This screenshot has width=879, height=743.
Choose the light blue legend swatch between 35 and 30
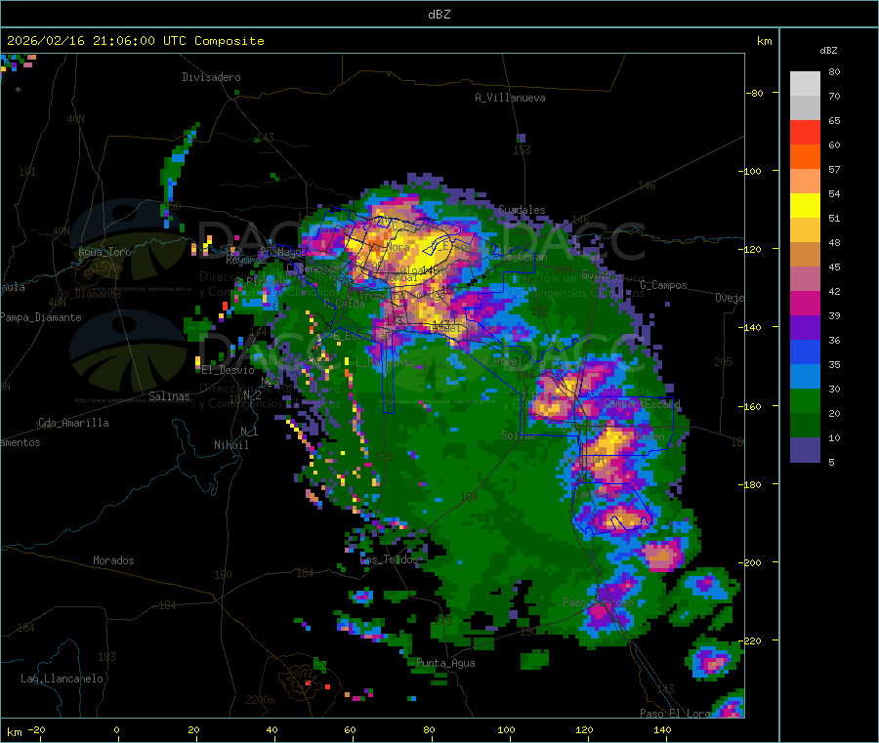[x=805, y=377]
